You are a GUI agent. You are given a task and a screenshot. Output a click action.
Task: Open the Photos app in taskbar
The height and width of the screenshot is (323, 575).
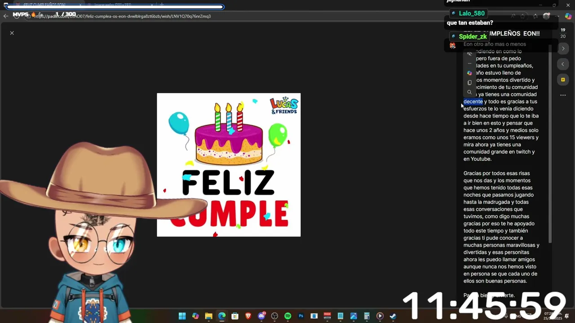[x=354, y=316]
